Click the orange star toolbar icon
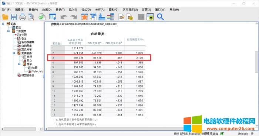The height and width of the screenshot is (136, 259). click(84, 17)
